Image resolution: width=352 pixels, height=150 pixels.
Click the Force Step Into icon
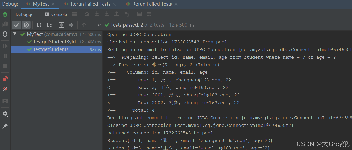tap(107, 14)
